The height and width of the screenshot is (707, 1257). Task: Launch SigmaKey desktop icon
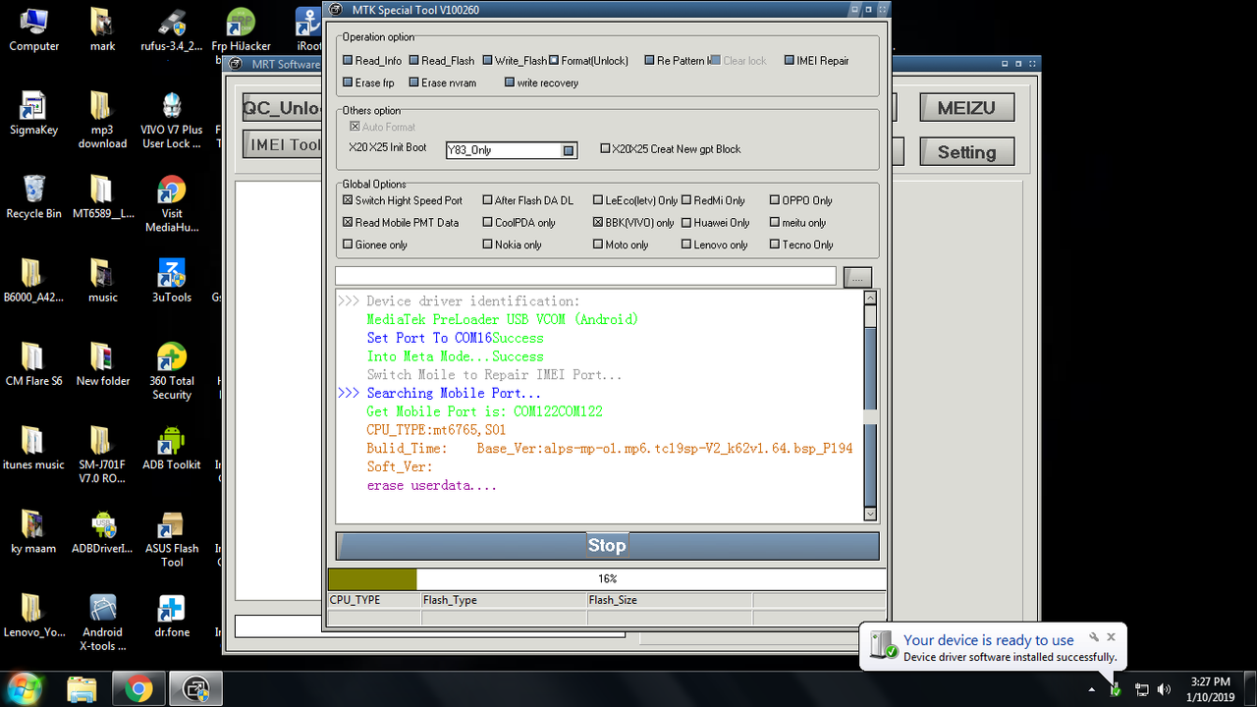33,114
